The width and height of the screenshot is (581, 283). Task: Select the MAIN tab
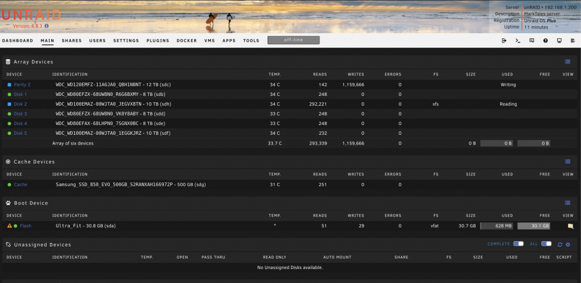click(x=48, y=41)
